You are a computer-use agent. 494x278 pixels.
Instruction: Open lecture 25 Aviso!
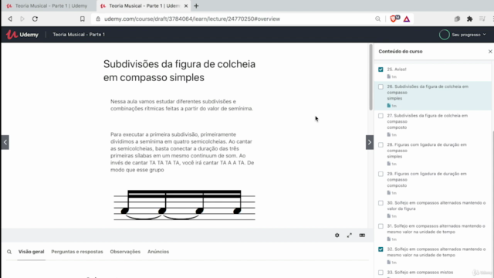[433, 73]
